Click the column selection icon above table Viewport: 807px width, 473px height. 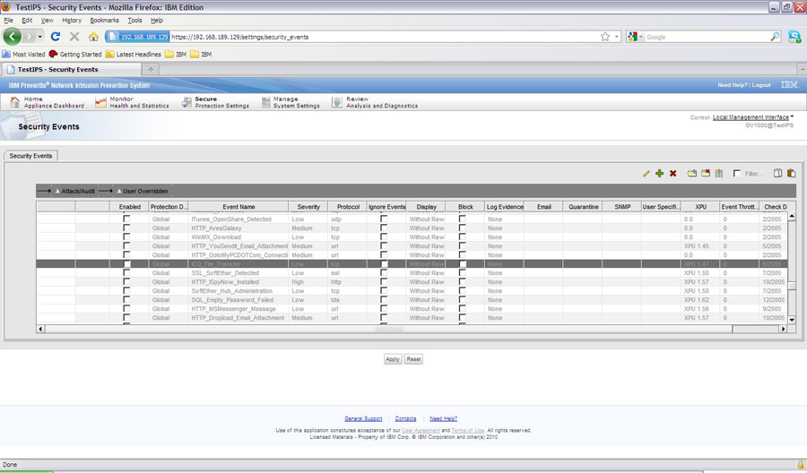tap(719, 173)
